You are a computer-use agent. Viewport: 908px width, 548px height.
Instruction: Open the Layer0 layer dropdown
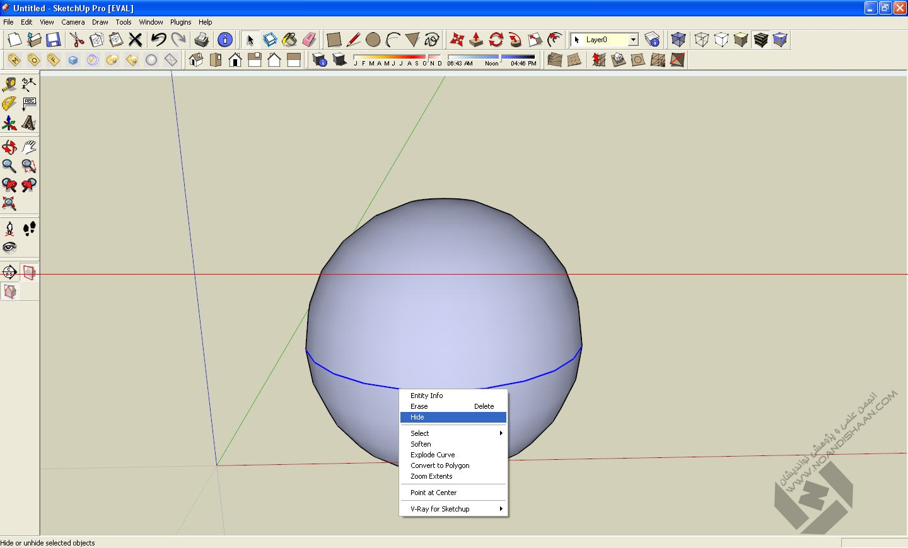point(633,40)
